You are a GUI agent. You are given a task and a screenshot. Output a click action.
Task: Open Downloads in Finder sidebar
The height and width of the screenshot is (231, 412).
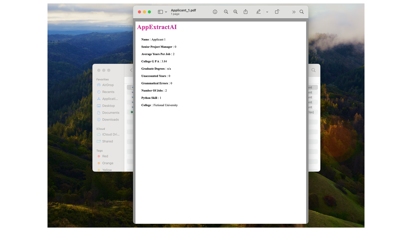pos(110,119)
